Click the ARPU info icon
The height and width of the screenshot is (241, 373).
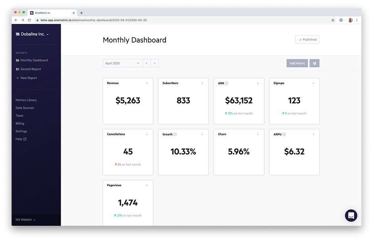click(x=284, y=134)
